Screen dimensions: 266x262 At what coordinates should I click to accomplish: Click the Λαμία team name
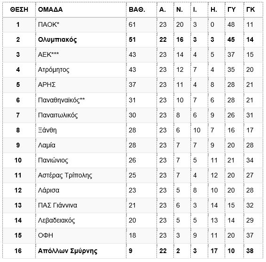[47, 145]
